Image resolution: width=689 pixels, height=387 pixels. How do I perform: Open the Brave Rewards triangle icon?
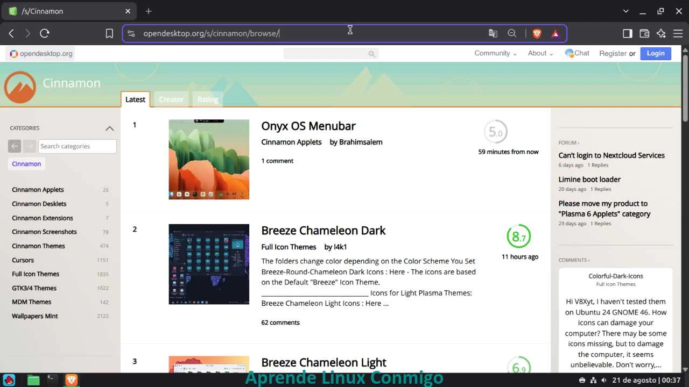[x=556, y=33]
